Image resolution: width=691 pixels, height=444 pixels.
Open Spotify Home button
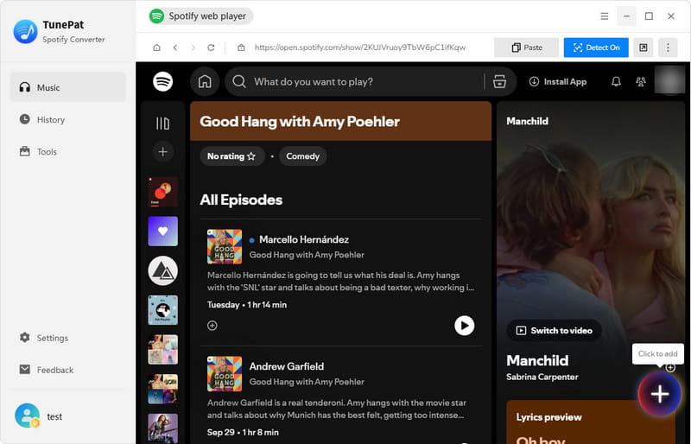coord(205,81)
